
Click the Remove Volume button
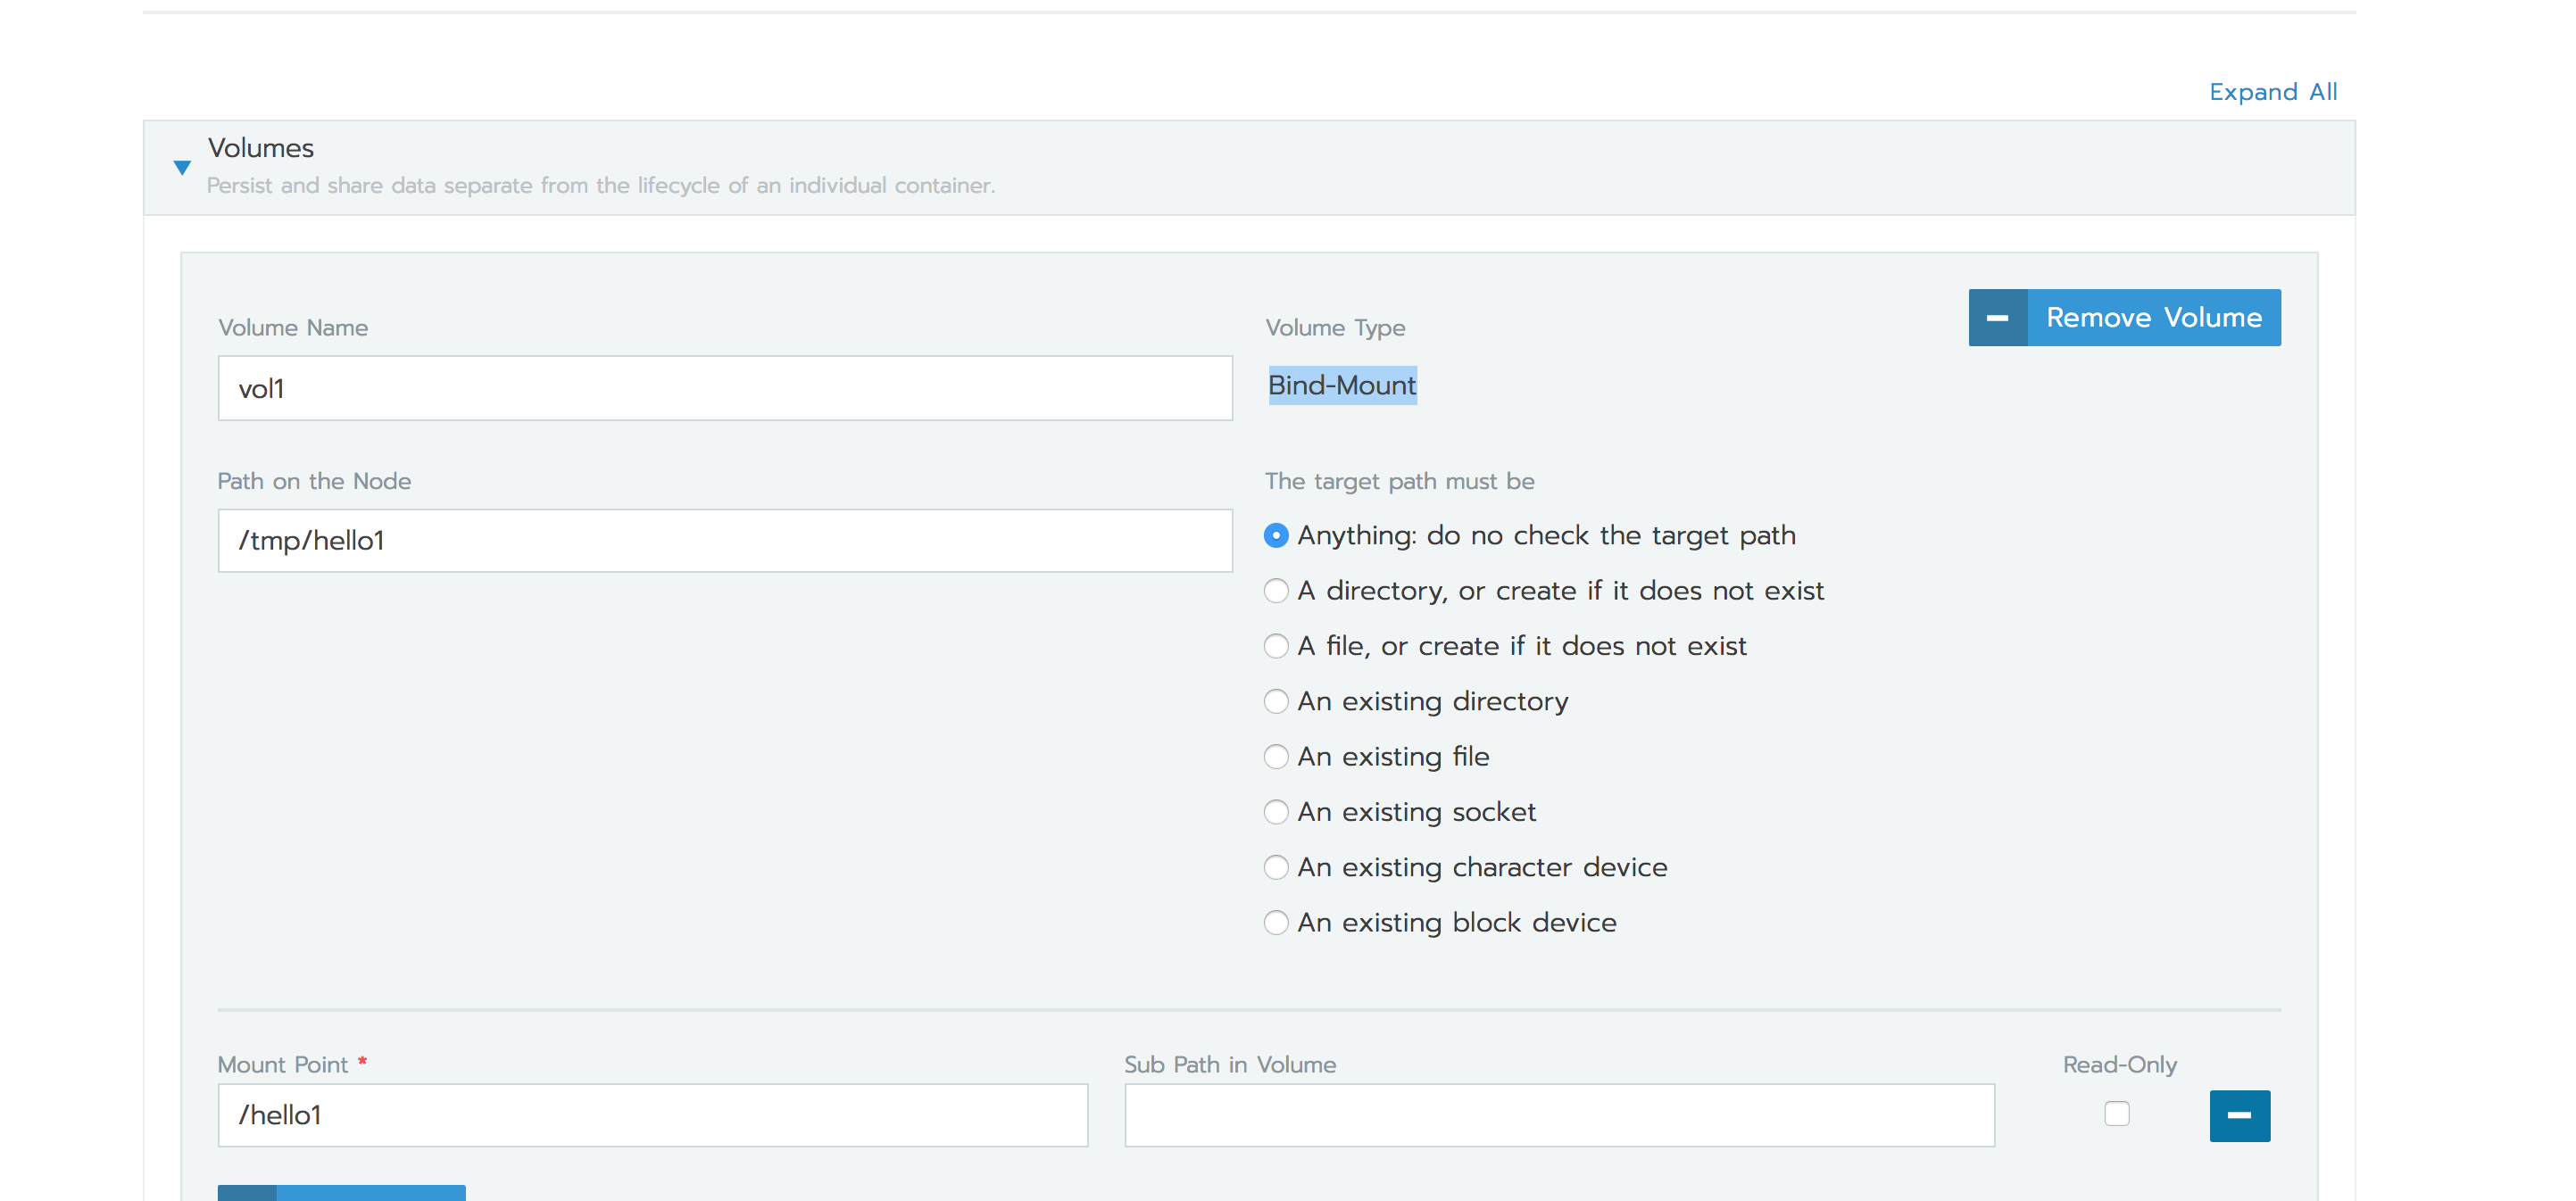coord(2124,317)
